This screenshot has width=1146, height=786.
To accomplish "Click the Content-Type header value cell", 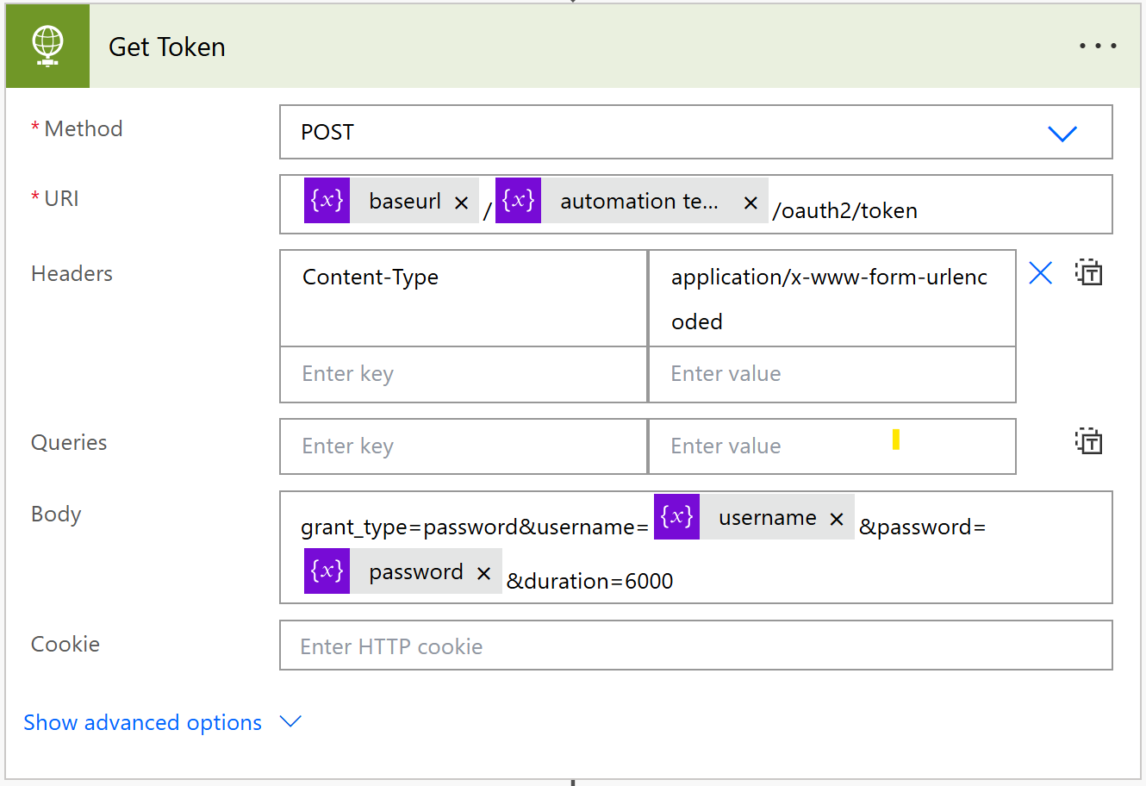I will (831, 298).
